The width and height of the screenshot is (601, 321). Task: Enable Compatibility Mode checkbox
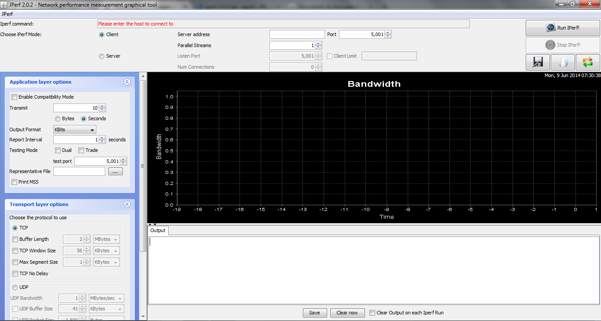[15, 97]
